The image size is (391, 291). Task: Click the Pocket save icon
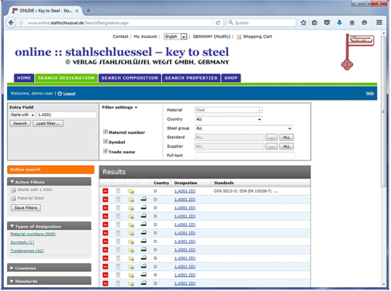[327, 22]
